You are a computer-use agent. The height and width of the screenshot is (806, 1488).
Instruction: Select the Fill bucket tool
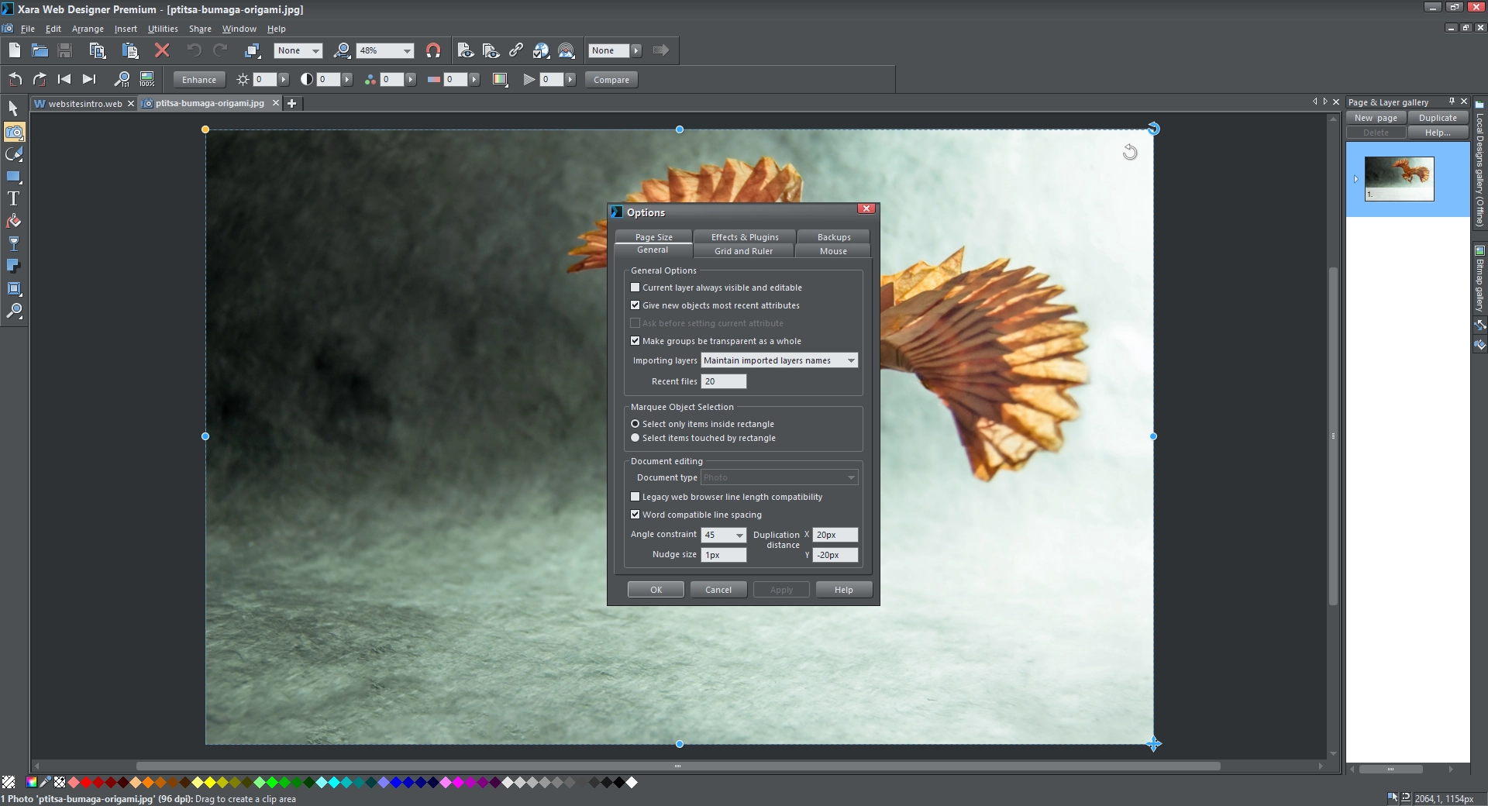[x=14, y=222]
